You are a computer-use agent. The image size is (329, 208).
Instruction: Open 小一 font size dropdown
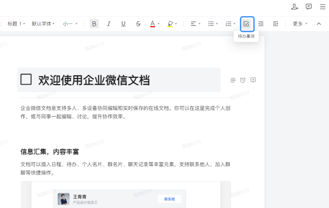[70, 24]
